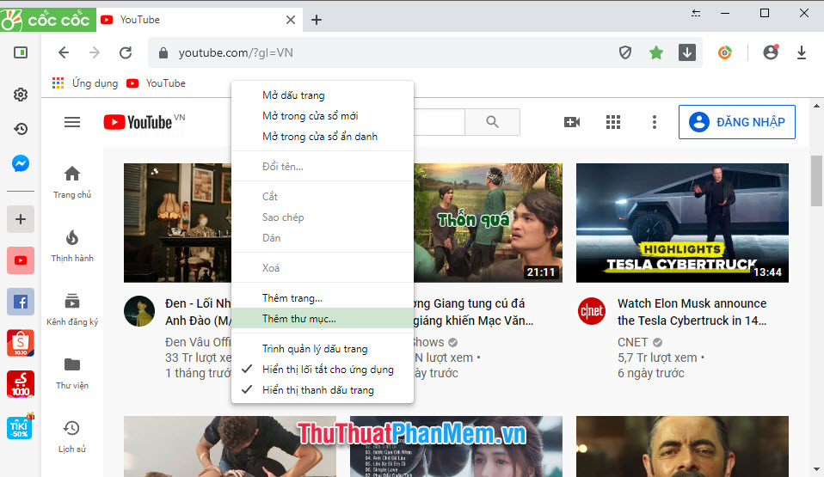Click the CNET channel avatar
Viewport: 824px width, 477px height.
click(591, 311)
